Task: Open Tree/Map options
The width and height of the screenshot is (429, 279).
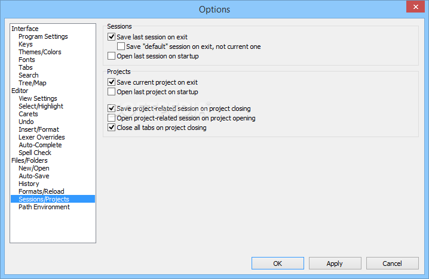Action: pyautogui.click(x=32, y=83)
